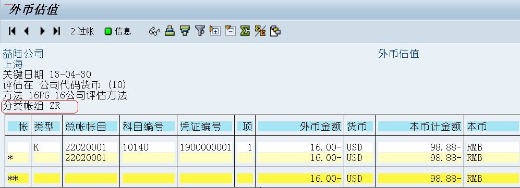
Task: Click the choose layout icon
Action: [x=275, y=31]
